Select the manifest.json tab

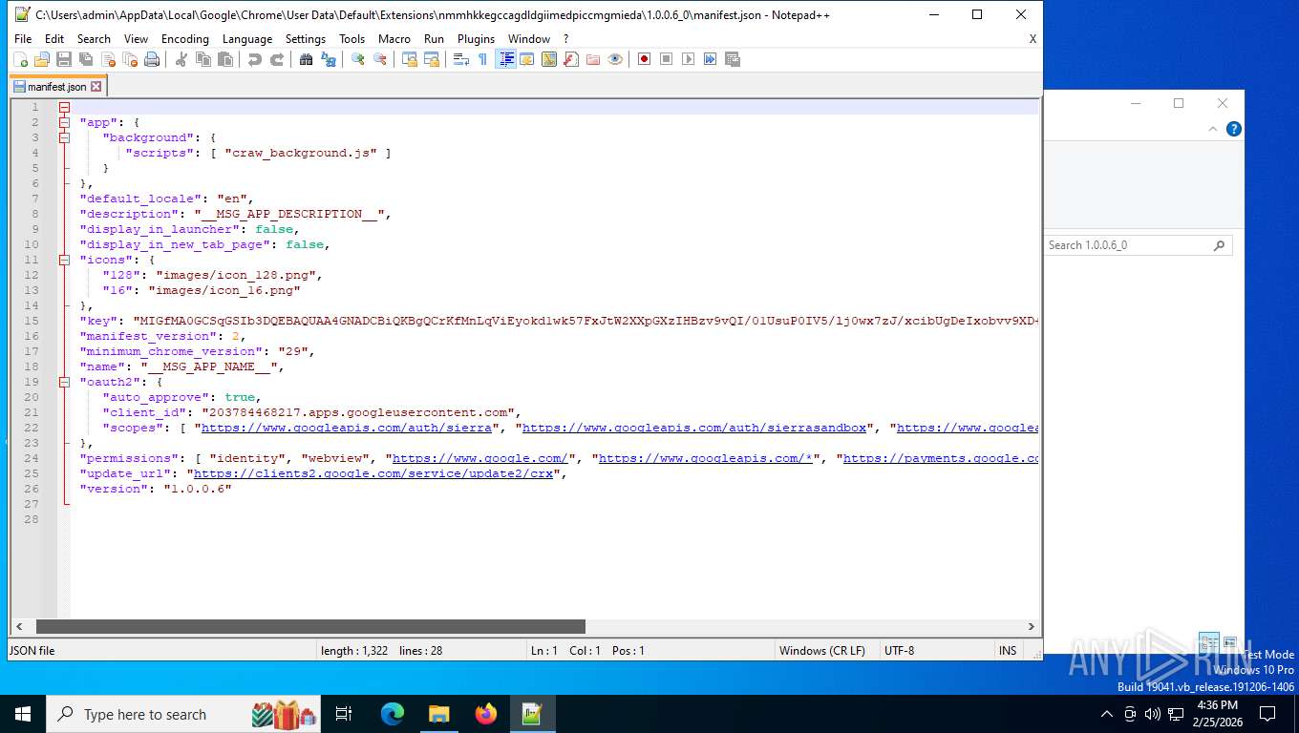[x=56, y=86]
